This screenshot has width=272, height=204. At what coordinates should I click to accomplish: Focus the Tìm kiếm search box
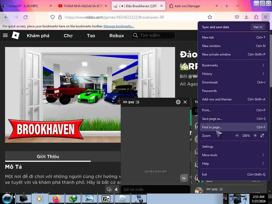153,35
